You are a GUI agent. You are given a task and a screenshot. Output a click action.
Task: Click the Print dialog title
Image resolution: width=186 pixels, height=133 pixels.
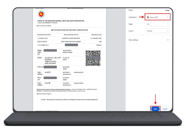(130, 10)
